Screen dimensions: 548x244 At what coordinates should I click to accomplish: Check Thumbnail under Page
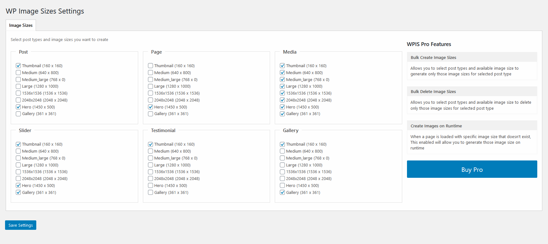(x=150, y=66)
